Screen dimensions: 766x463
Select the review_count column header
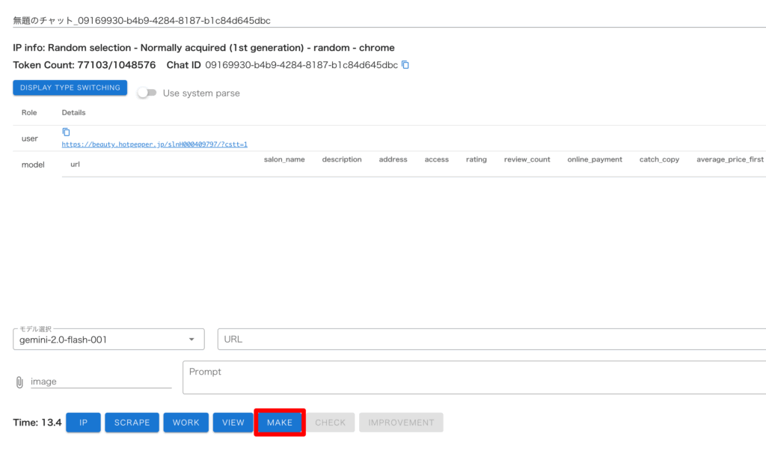tap(527, 159)
